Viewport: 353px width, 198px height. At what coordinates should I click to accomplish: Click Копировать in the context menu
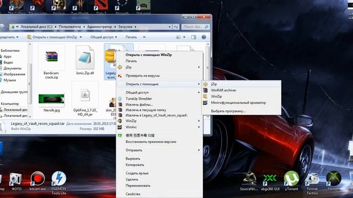[x=159, y=165]
